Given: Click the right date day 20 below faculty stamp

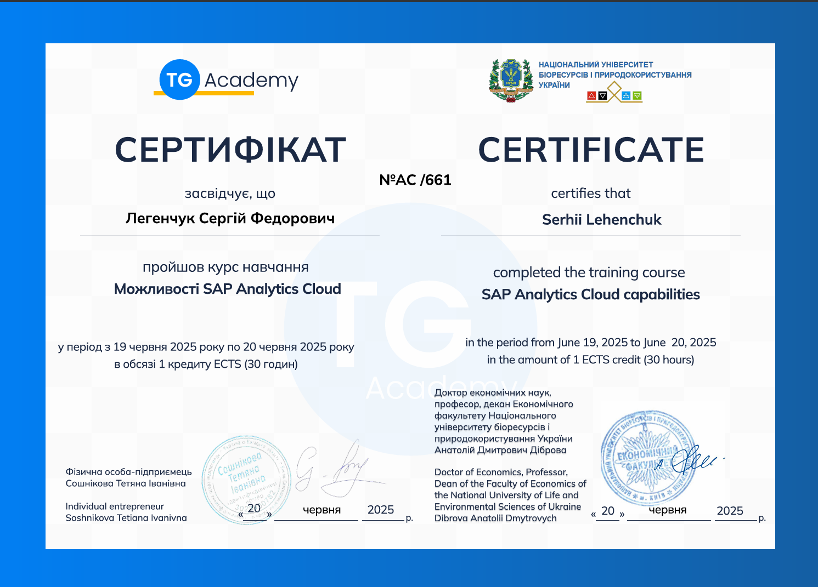Looking at the screenshot, I should pyautogui.click(x=608, y=511).
